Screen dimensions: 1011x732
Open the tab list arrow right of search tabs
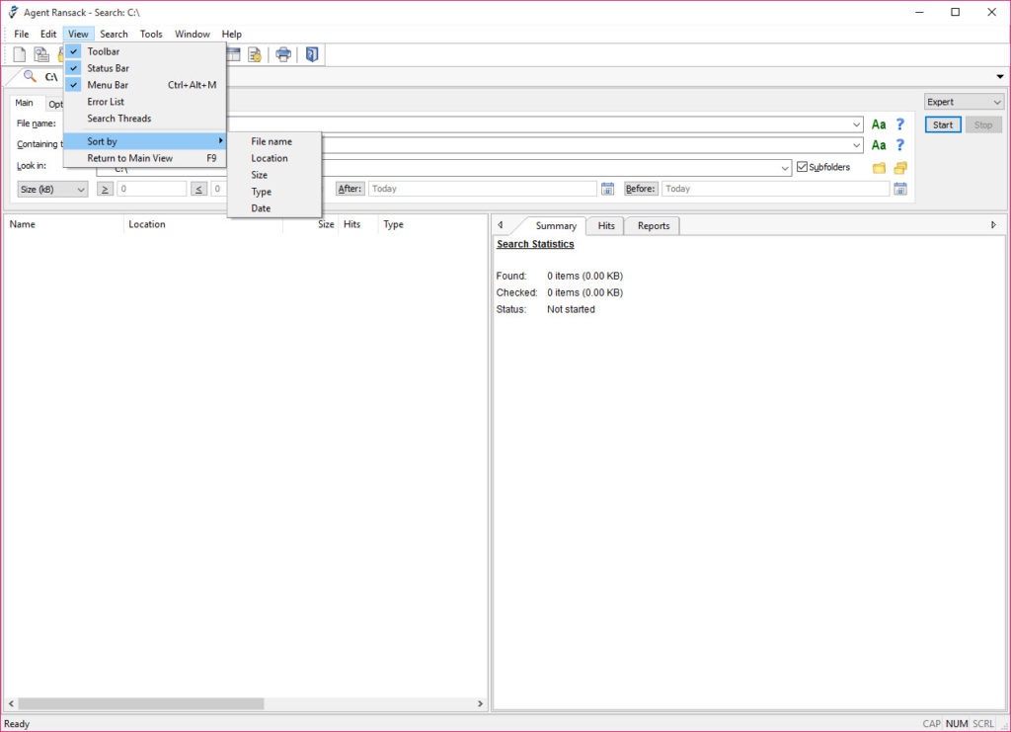pos(1000,77)
